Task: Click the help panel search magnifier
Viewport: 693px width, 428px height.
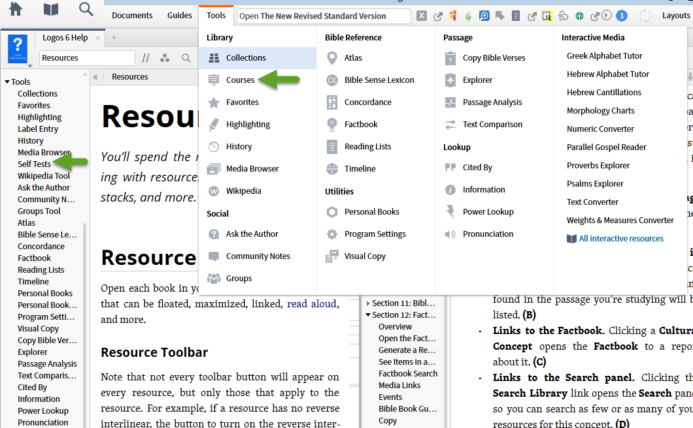Action: 186,58
